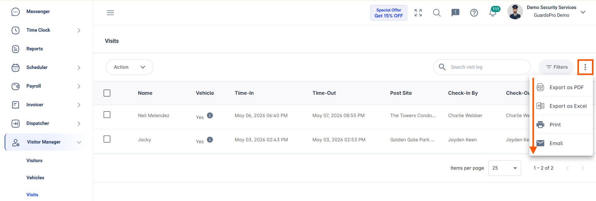This screenshot has width=596, height=201.
Task: Check the Neil Melendez row checkbox
Action: click(x=107, y=115)
